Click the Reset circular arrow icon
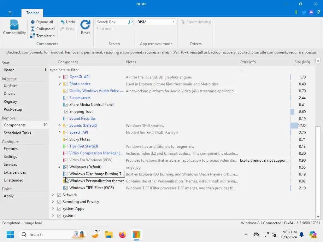Image resolution: width=323 pixels, height=242 pixels. 85,25
